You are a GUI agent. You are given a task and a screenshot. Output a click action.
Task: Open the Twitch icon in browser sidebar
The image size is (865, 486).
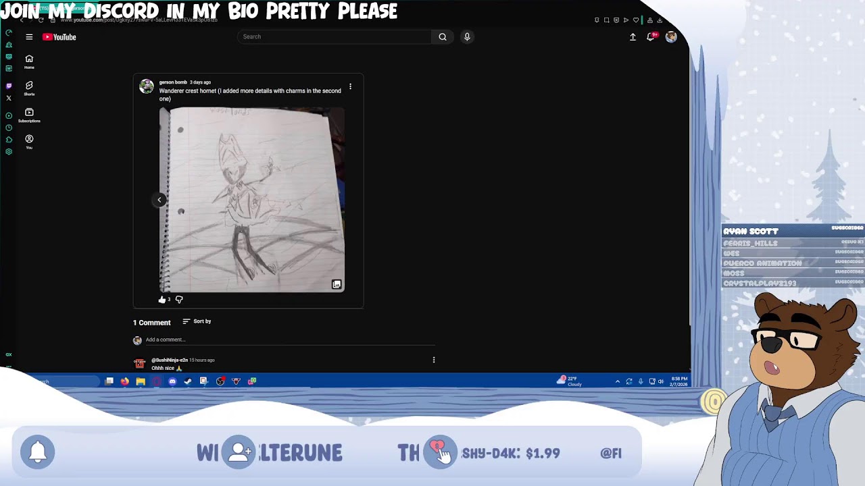coord(9,86)
